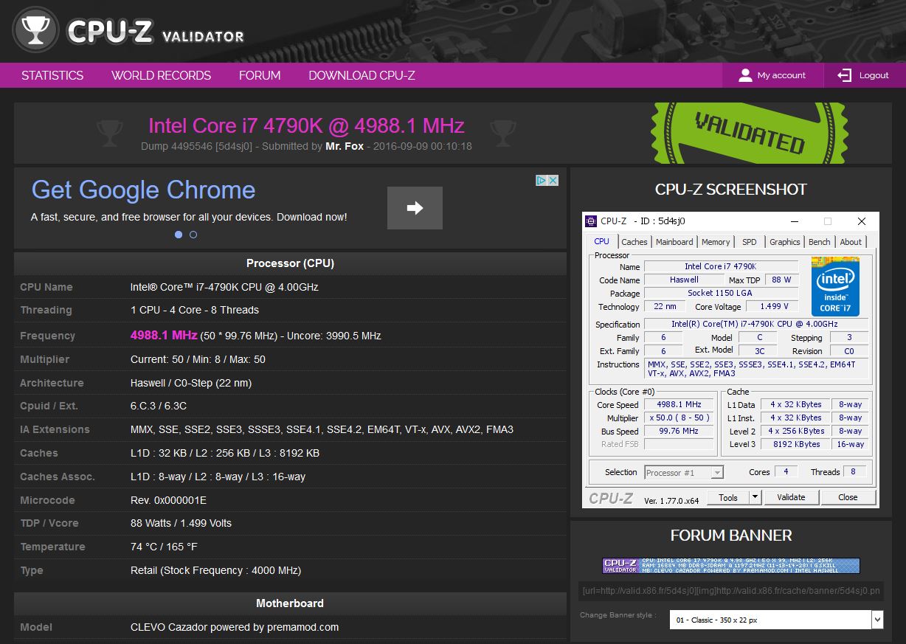Click the CPU-Z window app icon in the screenshot
Screen dimensions: 906x644
pos(590,221)
